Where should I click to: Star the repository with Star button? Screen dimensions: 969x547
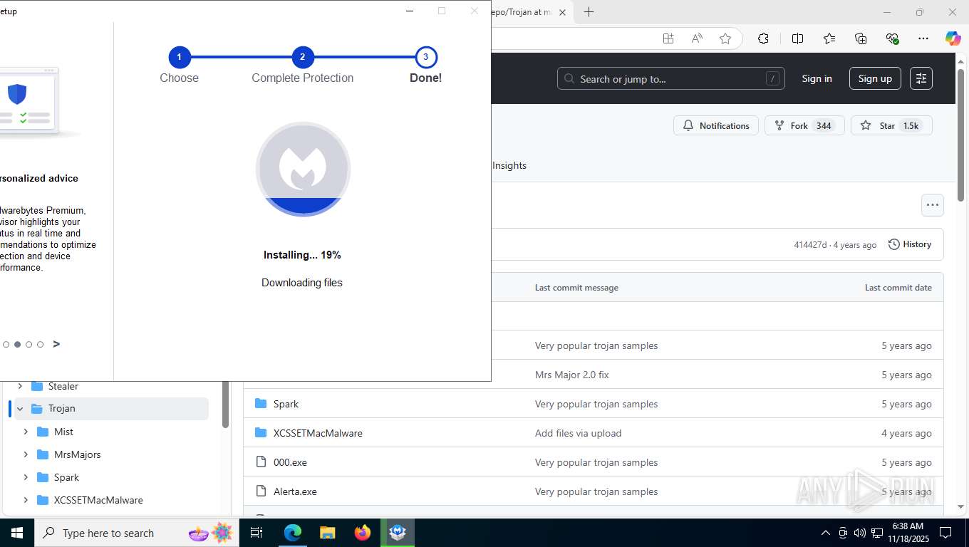891,125
